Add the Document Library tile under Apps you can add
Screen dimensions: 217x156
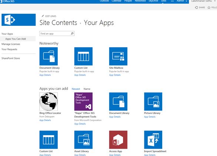click(x=118, y=102)
